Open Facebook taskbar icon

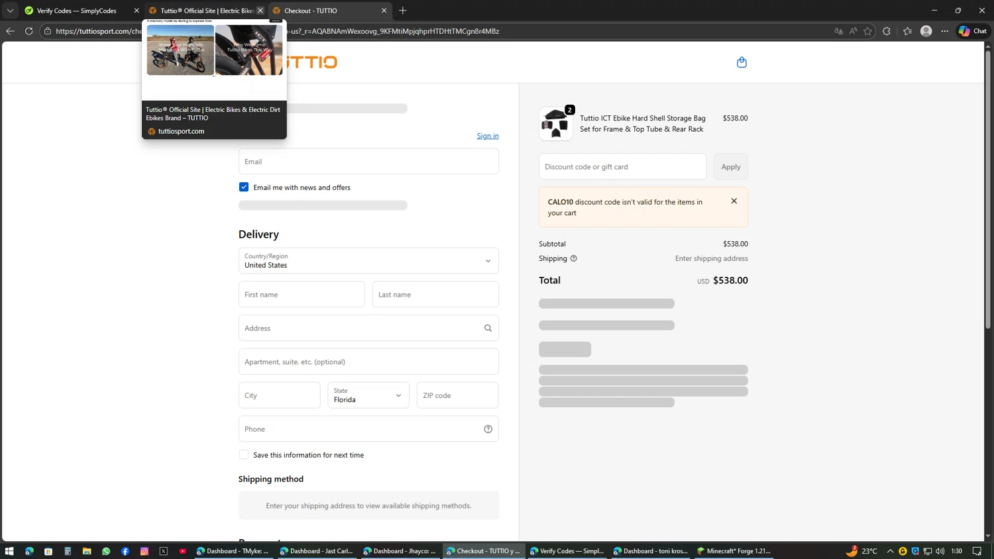[125, 551]
